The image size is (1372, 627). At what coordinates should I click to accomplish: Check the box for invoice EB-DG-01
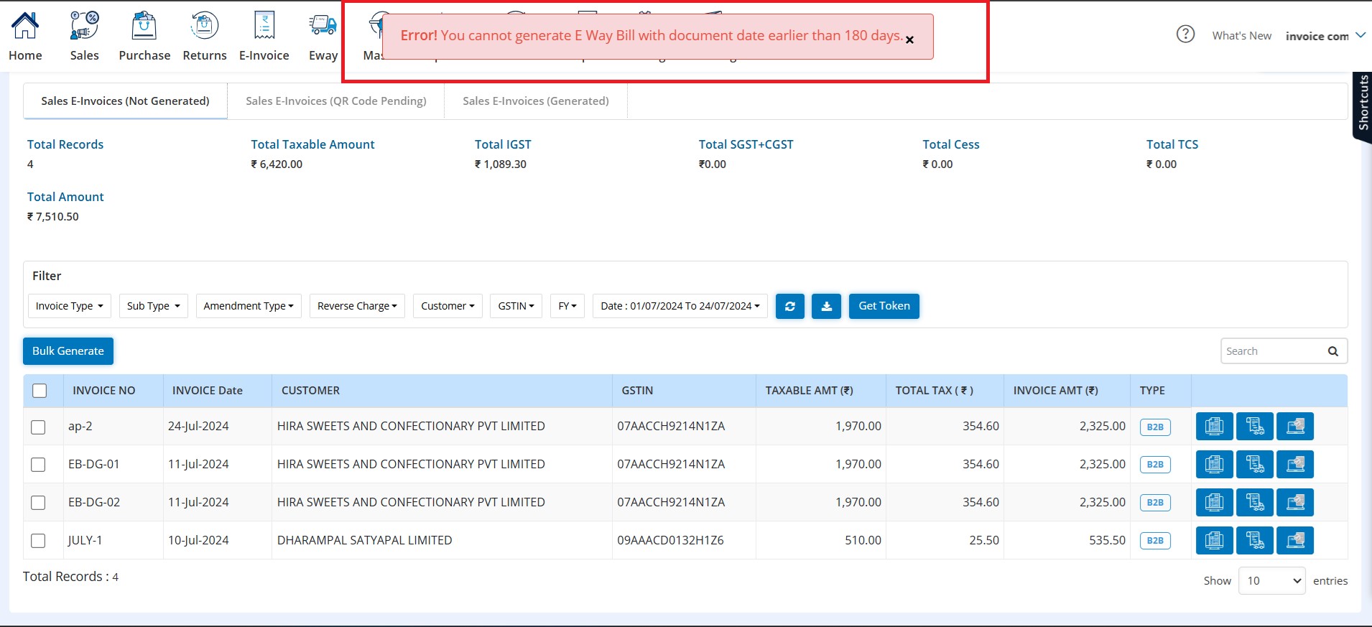coord(38,465)
